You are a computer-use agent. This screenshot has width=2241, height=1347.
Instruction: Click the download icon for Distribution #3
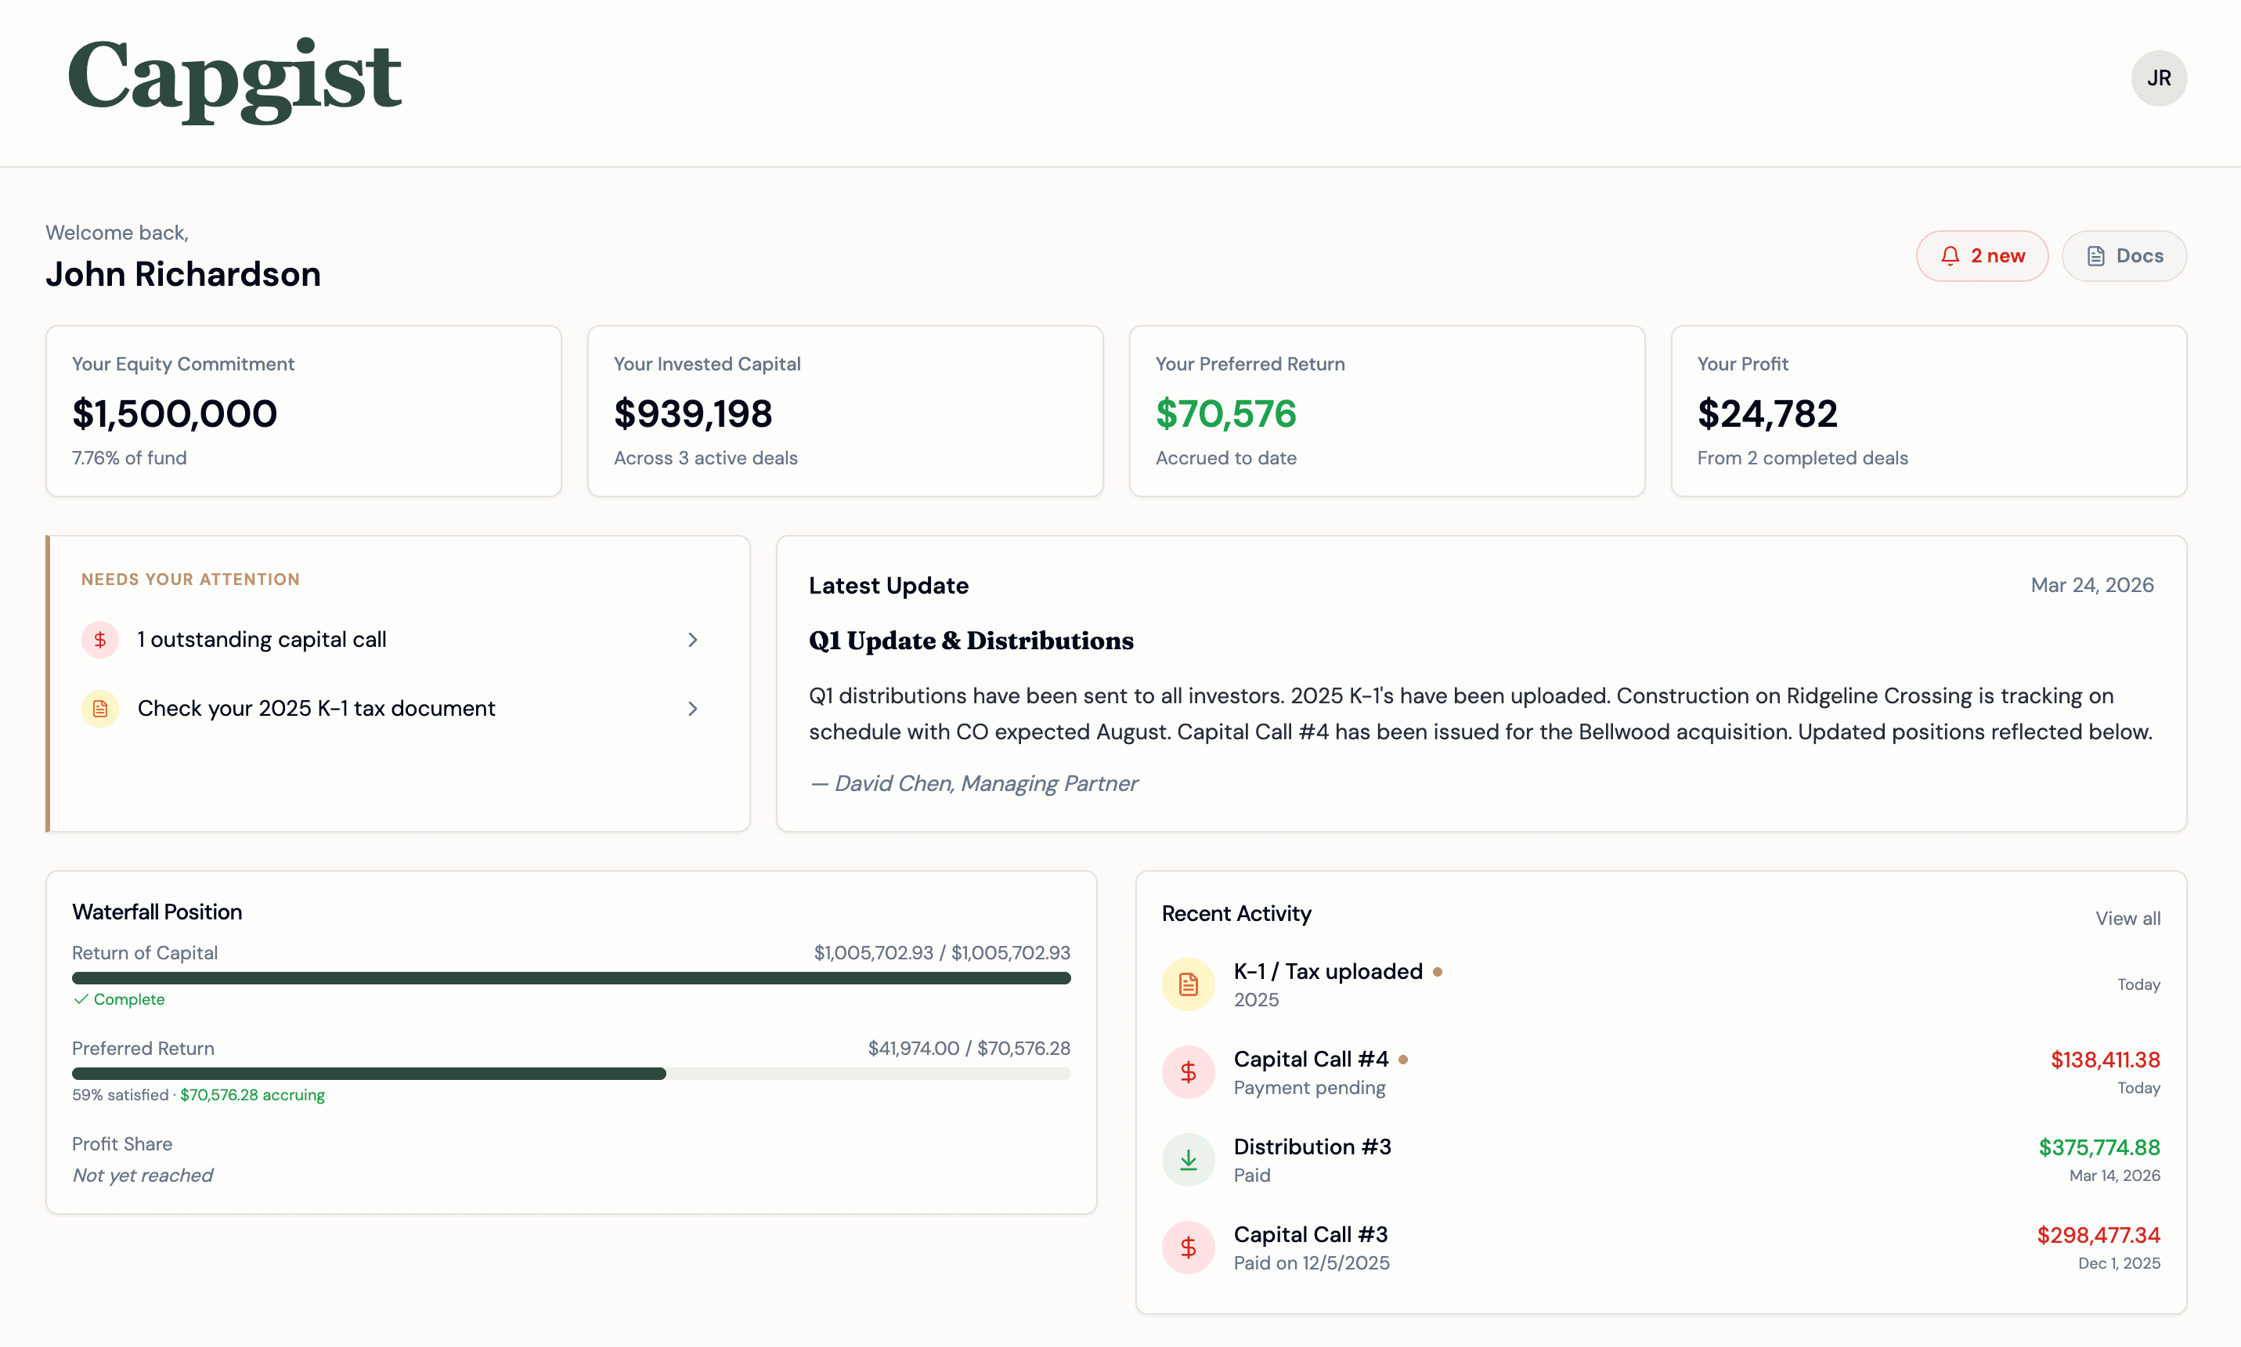(x=1188, y=1159)
